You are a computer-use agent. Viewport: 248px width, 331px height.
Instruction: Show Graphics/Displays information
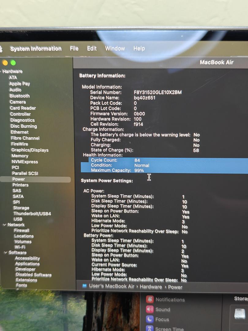(30, 150)
